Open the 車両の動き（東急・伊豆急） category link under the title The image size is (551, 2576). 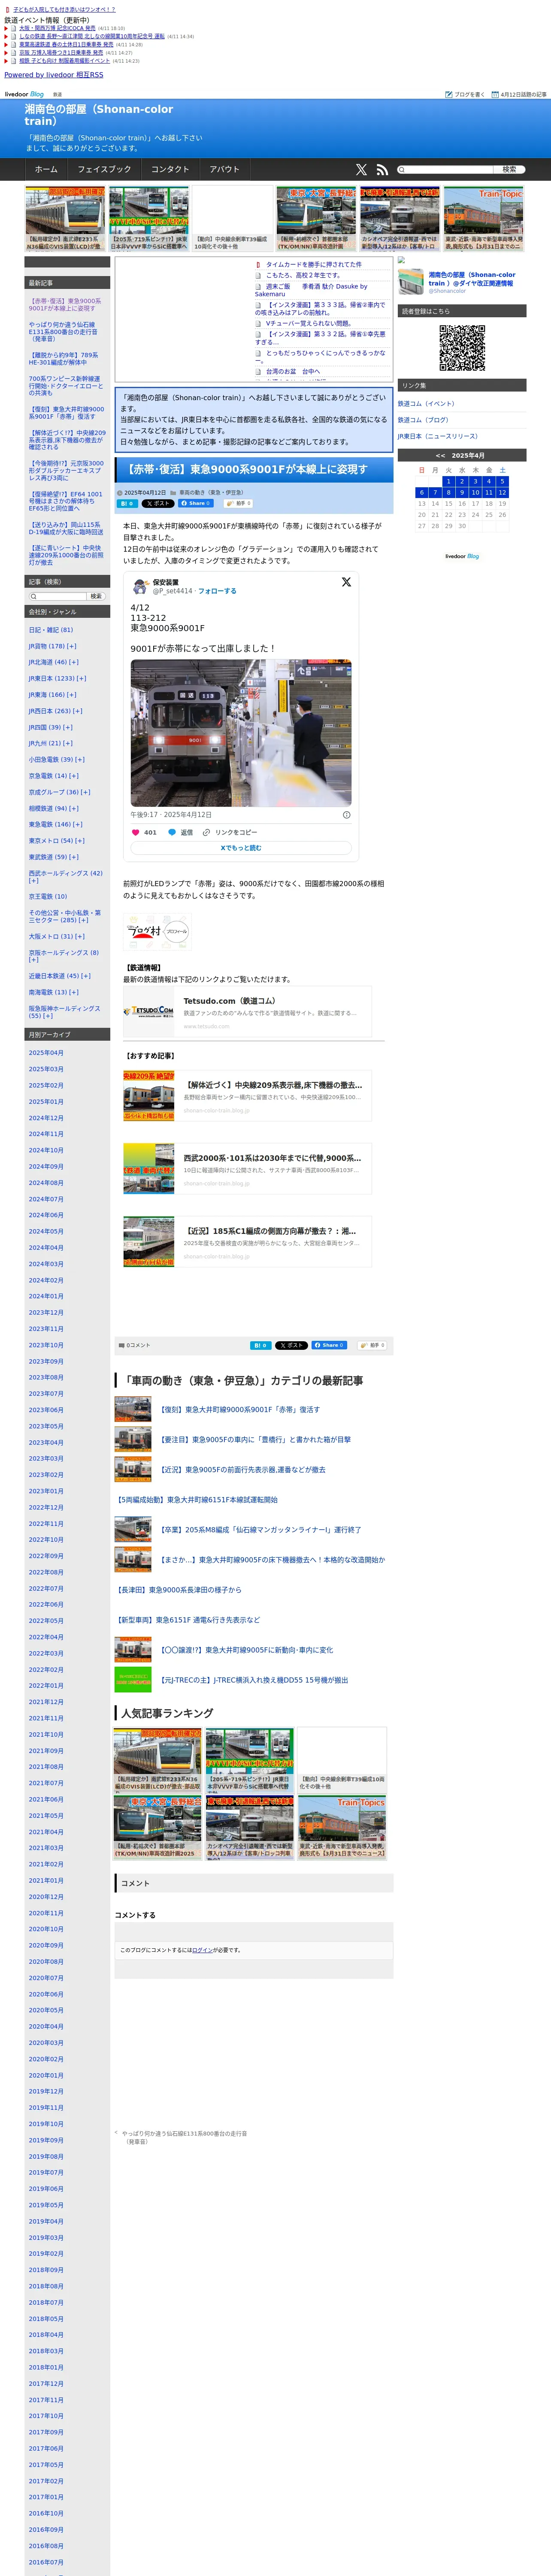[211, 493]
